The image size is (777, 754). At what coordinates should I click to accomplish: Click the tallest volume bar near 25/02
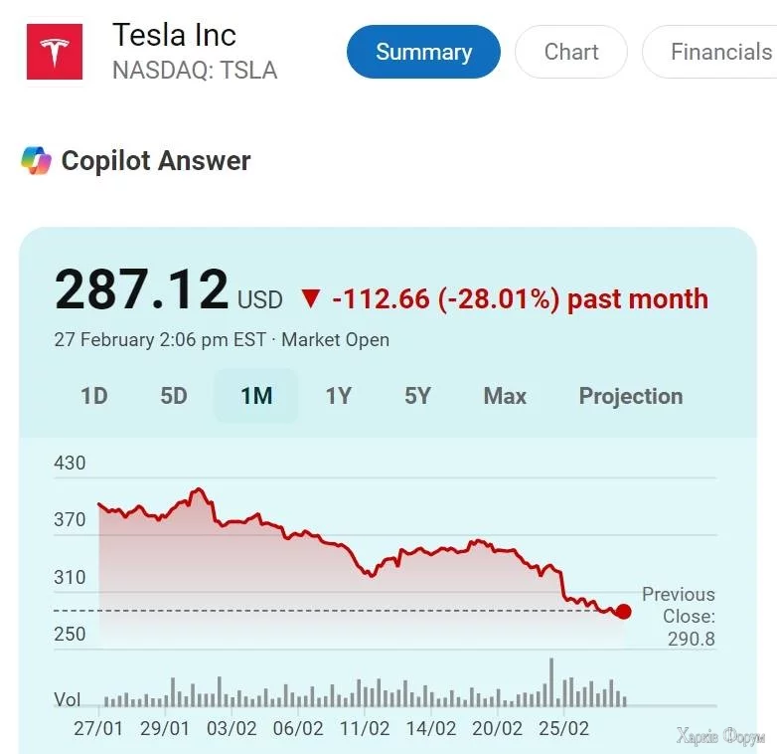pyautogui.click(x=551, y=682)
